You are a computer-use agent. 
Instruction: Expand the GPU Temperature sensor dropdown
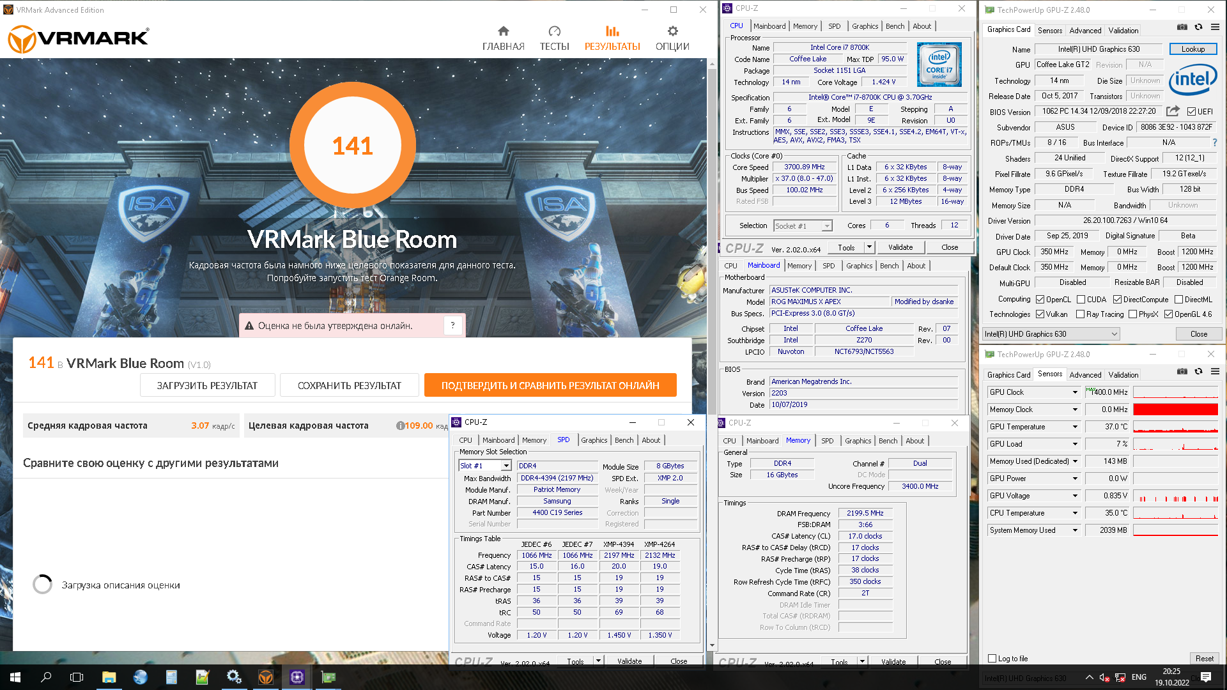1075,427
